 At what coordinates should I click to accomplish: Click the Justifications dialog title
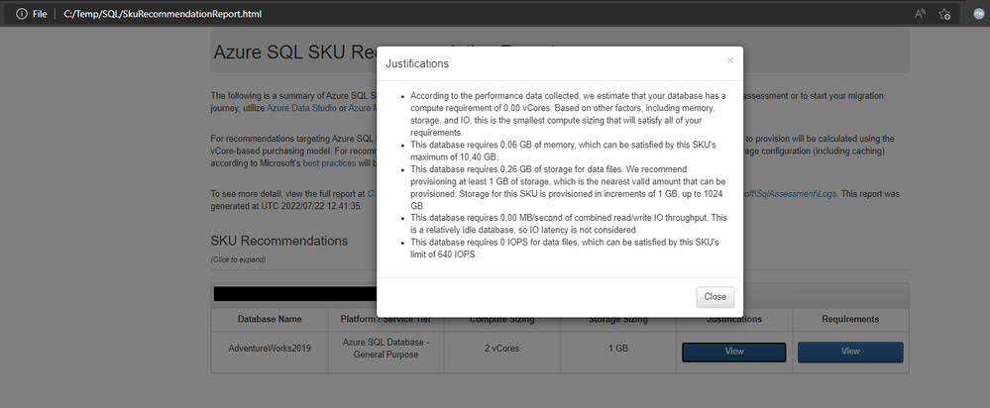[x=417, y=63]
